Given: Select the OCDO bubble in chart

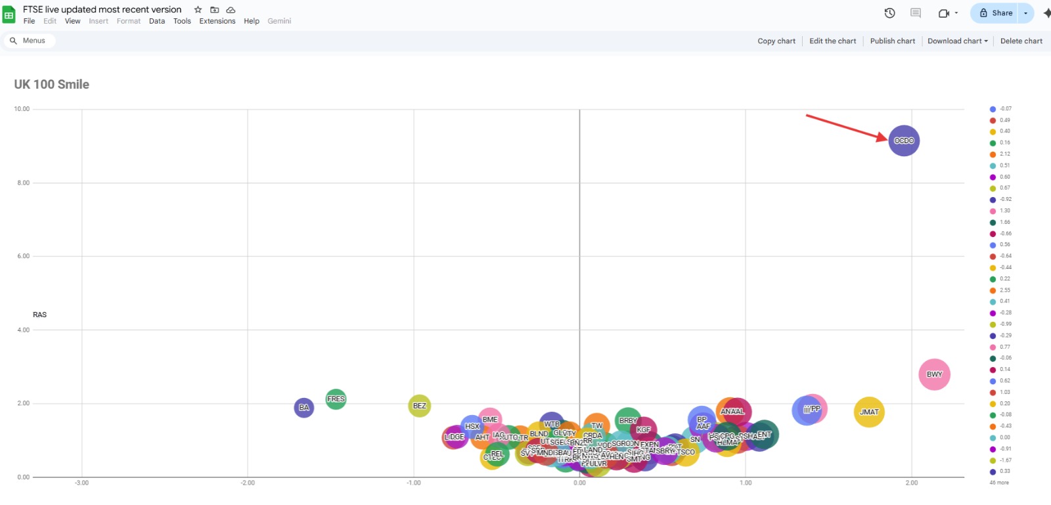Looking at the screenshot, I should (x=904, y=141).
